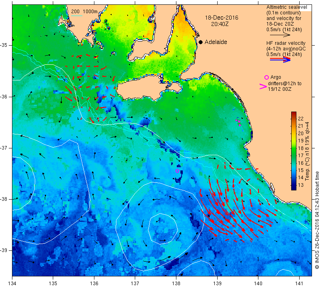320x288 pixels.
Task: Click the cyan 200m contour legend line
Action: pos(76,16)
